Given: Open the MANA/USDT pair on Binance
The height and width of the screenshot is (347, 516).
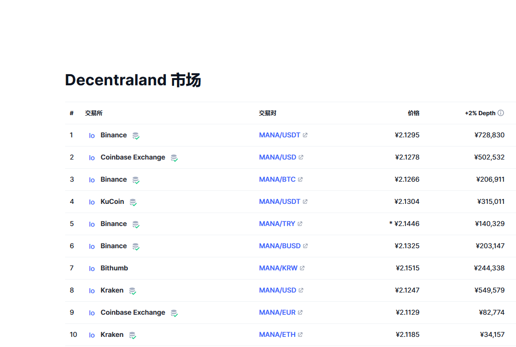Looking at the screenshot, I should click(x=279, y=135).
